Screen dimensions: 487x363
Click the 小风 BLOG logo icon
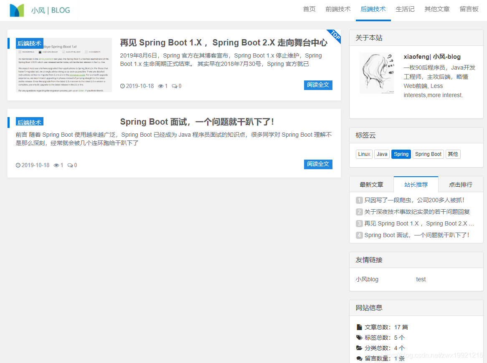(17, 9)
